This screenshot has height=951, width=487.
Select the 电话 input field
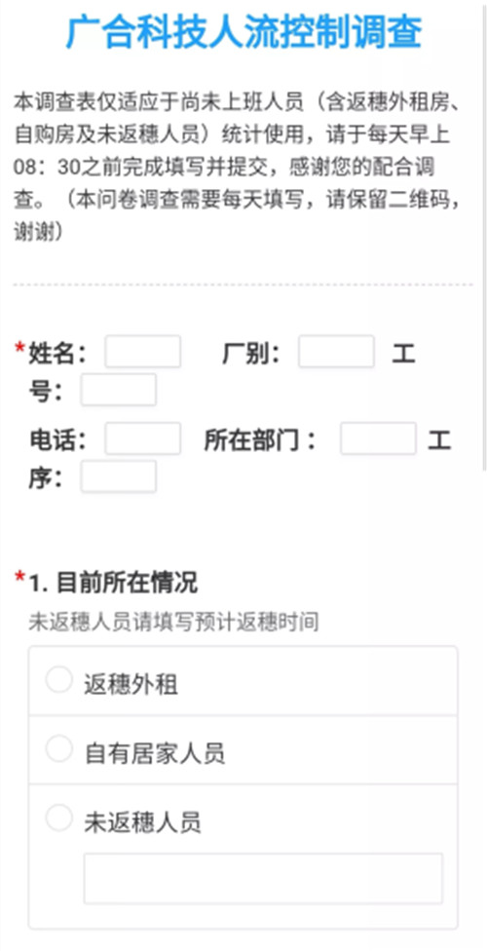[x=142, y=438]
